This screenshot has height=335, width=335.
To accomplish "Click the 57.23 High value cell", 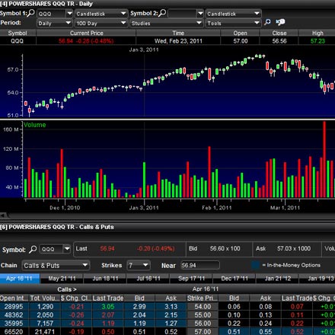I will click(x=317, y=41).
